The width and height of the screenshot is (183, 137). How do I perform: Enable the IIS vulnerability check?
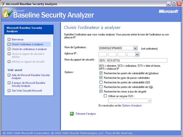pyautogui.click(x=101, y=82)
